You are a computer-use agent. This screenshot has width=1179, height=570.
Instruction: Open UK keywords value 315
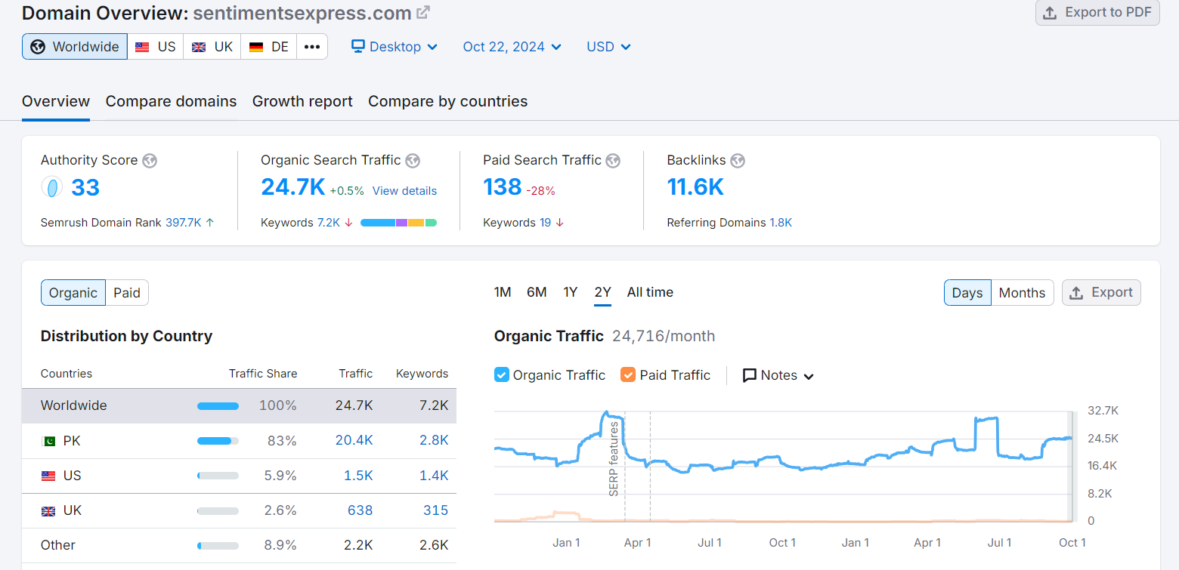point(435,510)
